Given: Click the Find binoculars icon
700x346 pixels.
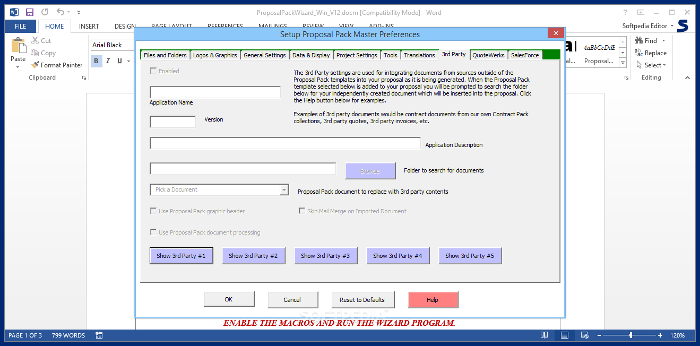Looking at the screenshot, I should click(x=639, y=40).
